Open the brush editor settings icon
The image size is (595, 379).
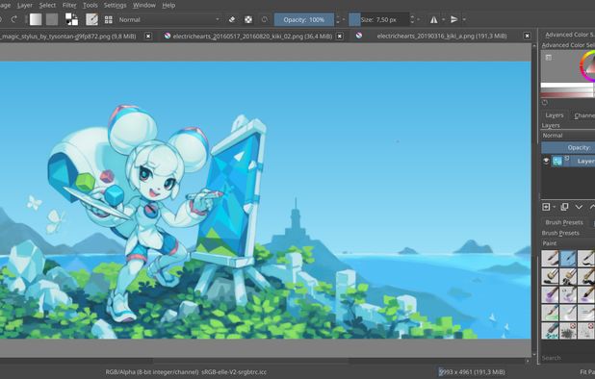click(91, 19)
